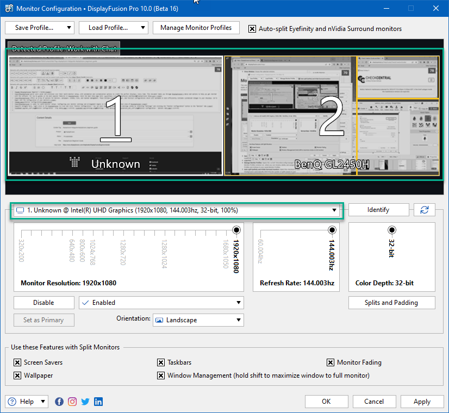Click the DisplayFusion title bar app icon
Screen dimensions: 449x413
(9, 8)
